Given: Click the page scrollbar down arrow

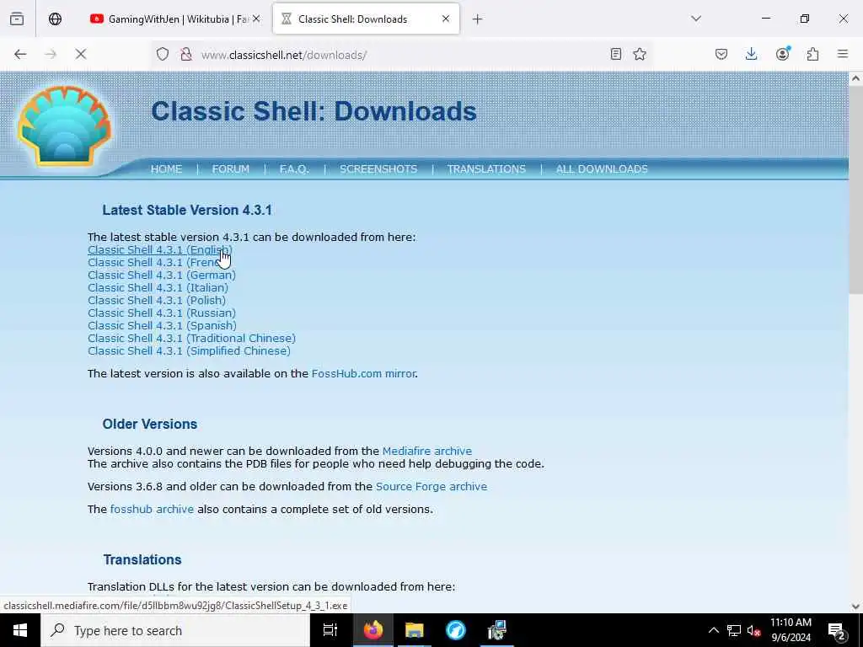Looking at the screenshot, I should [855, 607].
